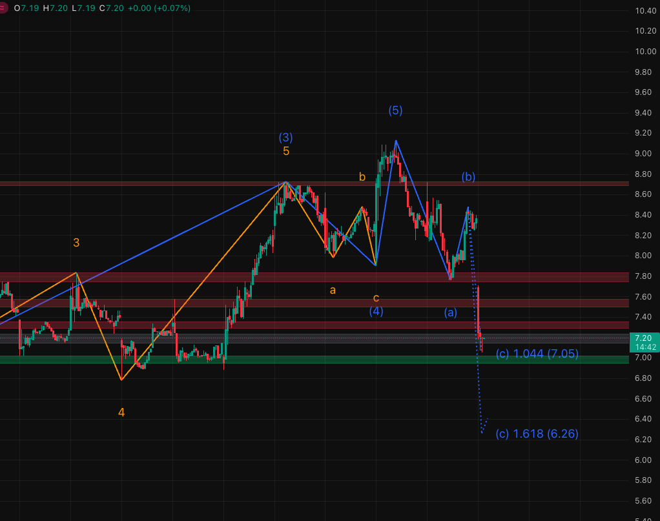
Task: Click 7.60 on the price axis
Action: coord(643,297)
